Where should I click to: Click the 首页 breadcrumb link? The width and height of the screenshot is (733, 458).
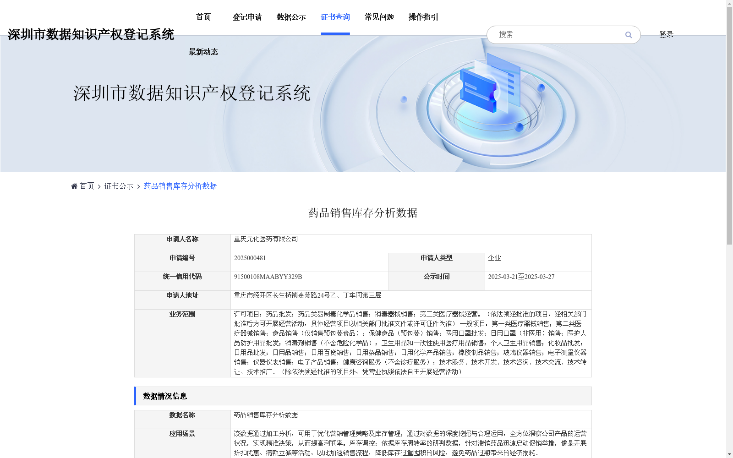click(87, 186)
